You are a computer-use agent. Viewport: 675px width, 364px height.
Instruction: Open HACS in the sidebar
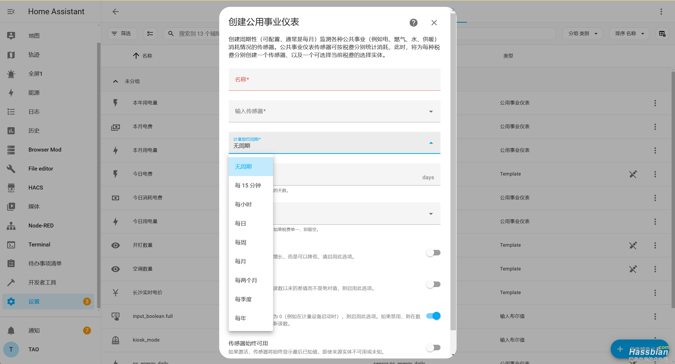[48, 187]
